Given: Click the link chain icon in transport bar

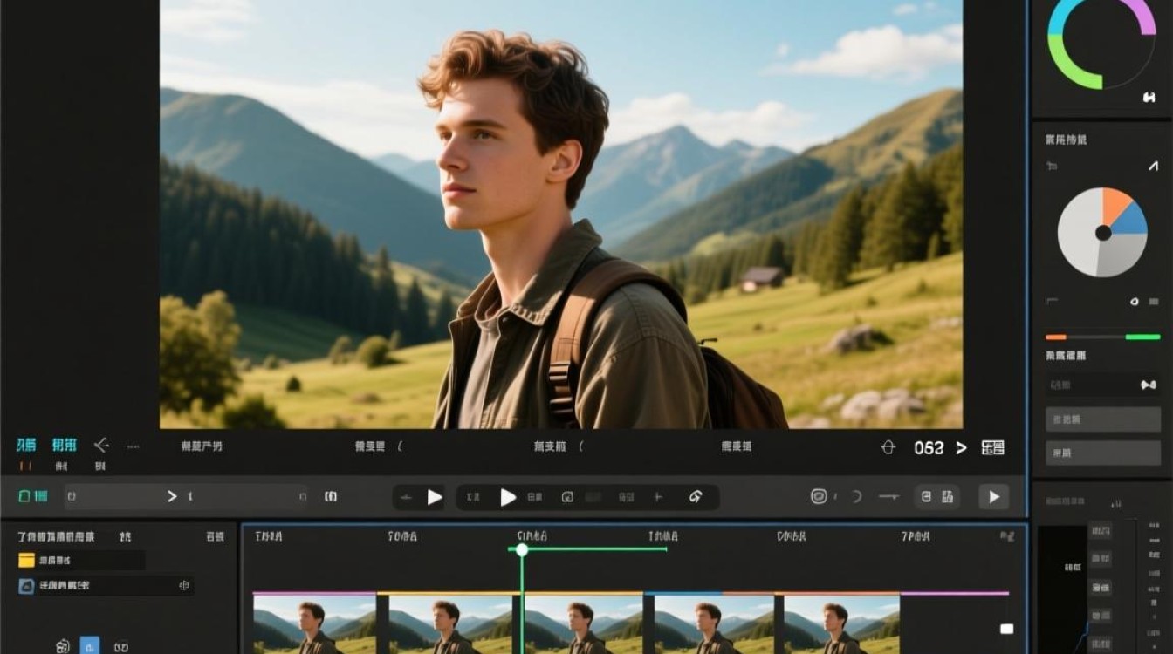Looking at the screenshot, I should 696,497.
